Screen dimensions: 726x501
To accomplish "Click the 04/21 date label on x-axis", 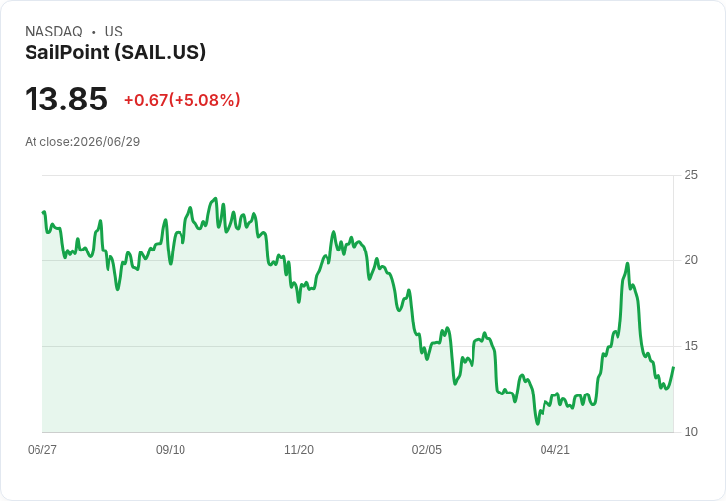I will 554,449.
